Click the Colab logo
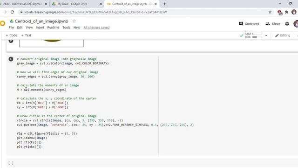 pos(2,23)
